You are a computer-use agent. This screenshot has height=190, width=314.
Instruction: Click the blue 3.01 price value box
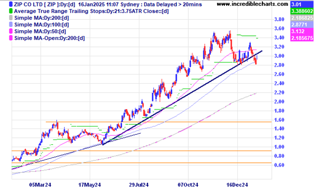302,4
